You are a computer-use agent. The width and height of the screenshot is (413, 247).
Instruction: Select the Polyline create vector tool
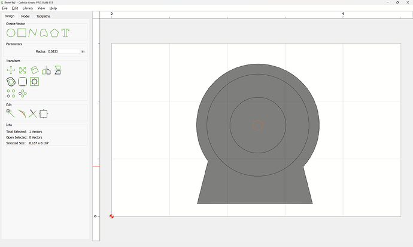(32, 33)
